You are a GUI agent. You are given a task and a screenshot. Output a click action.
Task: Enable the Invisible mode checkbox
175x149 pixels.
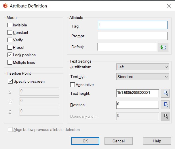coord(10,25)
